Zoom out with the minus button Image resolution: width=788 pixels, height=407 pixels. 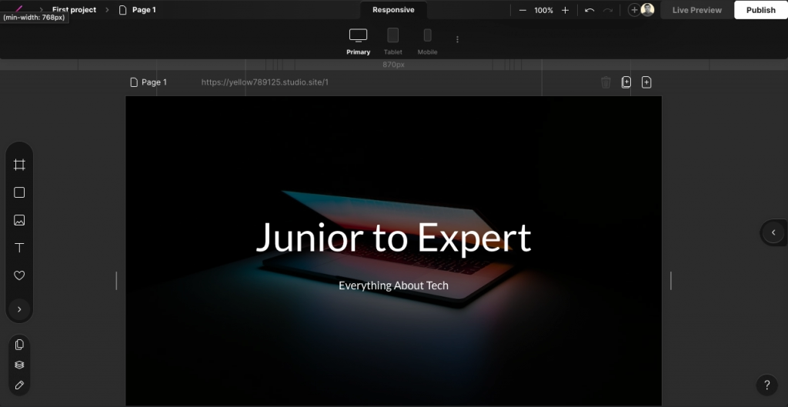[523, 10]
